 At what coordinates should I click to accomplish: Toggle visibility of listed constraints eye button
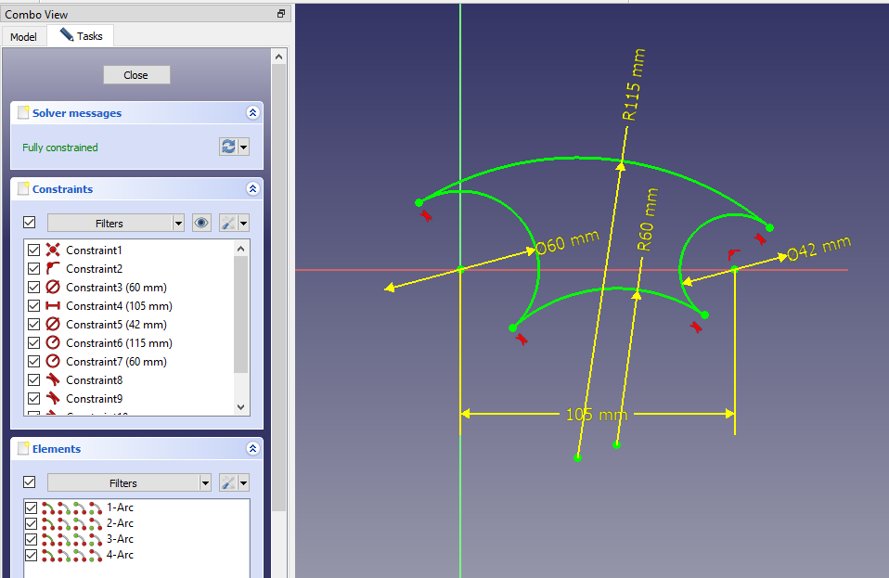click(x=201, y=223)
